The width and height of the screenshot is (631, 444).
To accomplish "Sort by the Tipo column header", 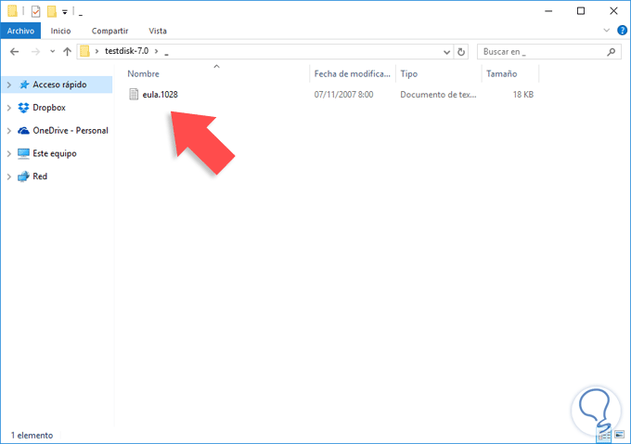I will point(409,73).
